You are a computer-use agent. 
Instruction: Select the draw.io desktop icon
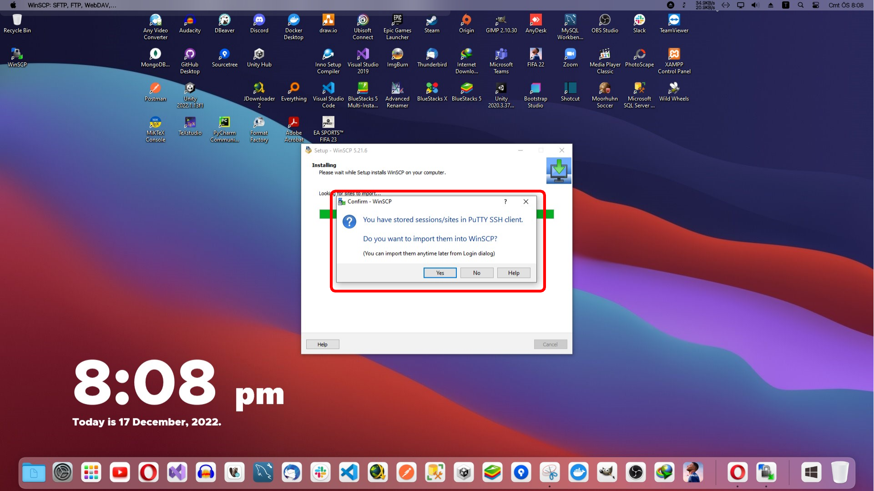point(328,24)
